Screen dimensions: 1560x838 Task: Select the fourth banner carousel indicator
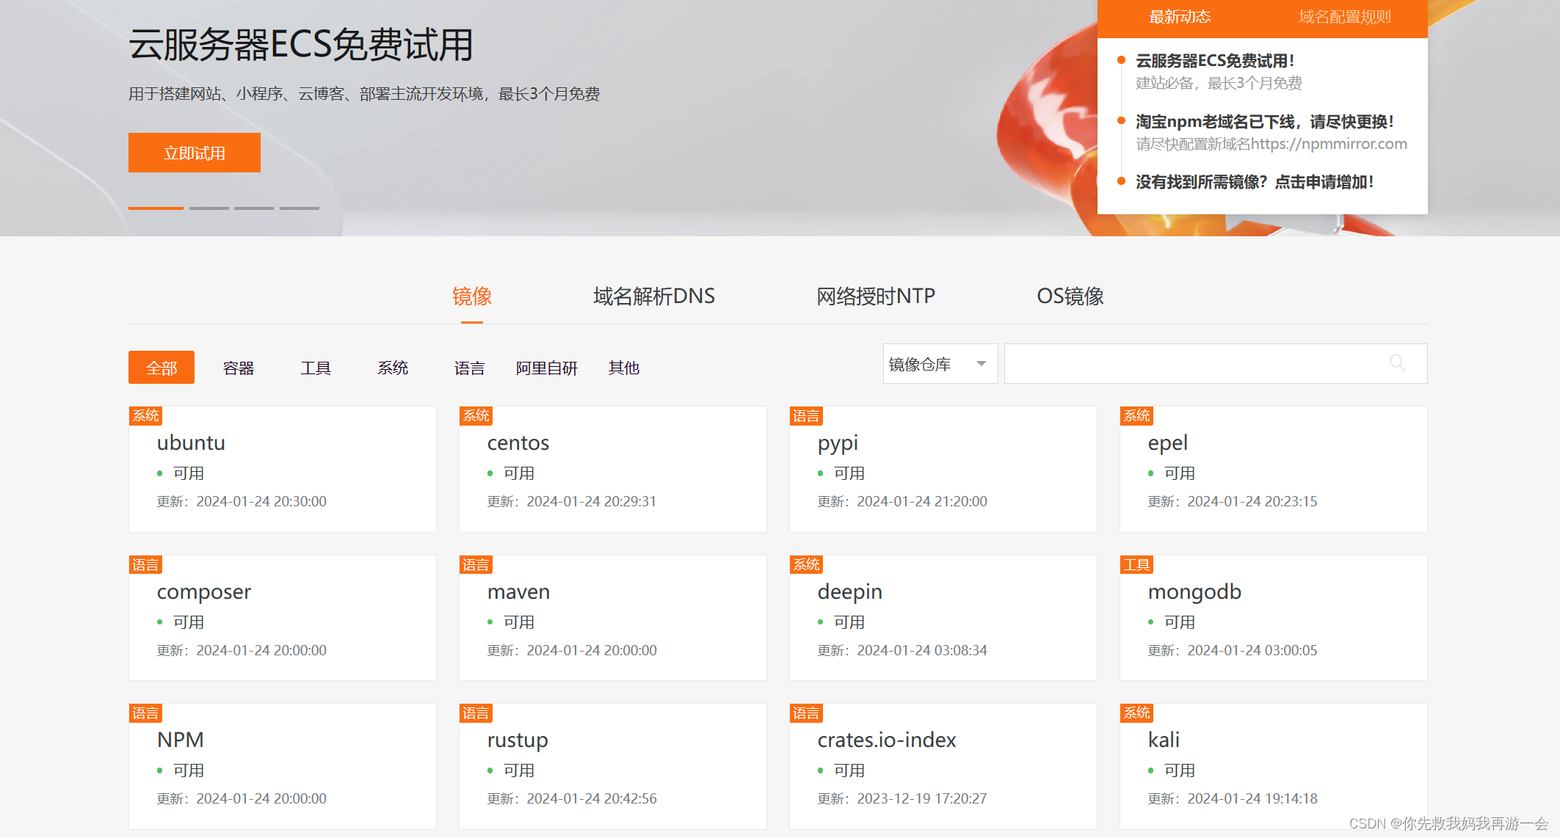(x=300, y=208)
